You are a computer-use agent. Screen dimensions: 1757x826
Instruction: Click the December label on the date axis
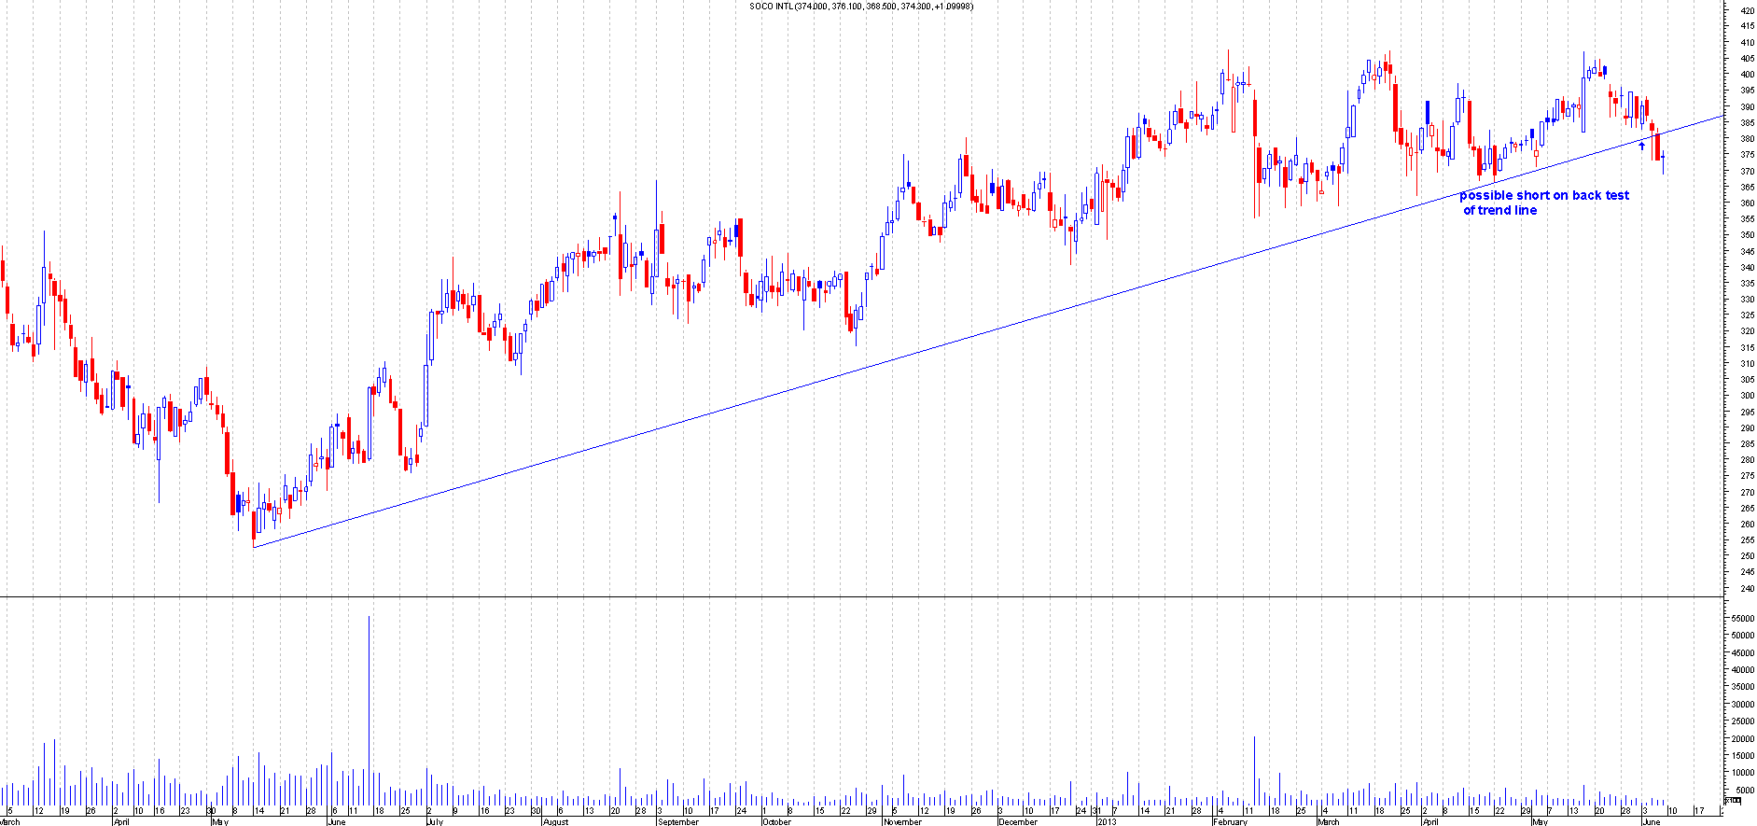click(x=1017, y=822)
